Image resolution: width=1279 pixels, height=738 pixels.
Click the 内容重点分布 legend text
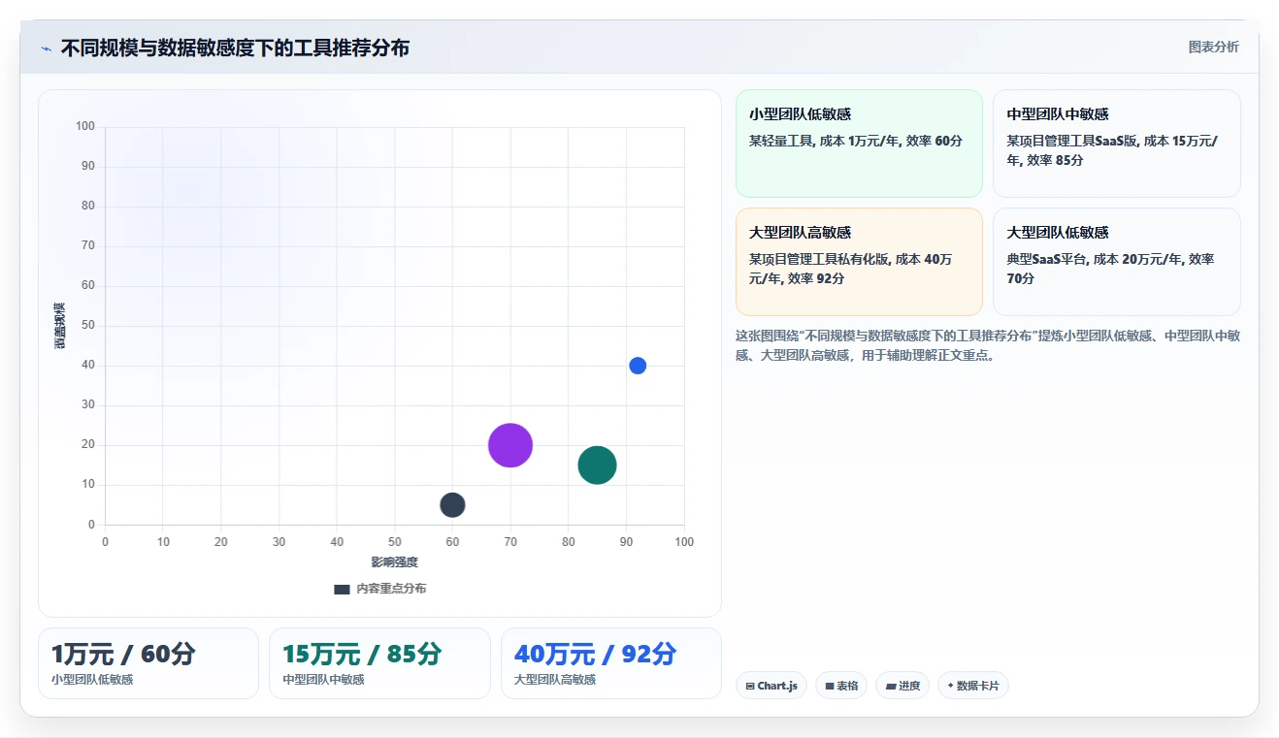tap(391, 589)
